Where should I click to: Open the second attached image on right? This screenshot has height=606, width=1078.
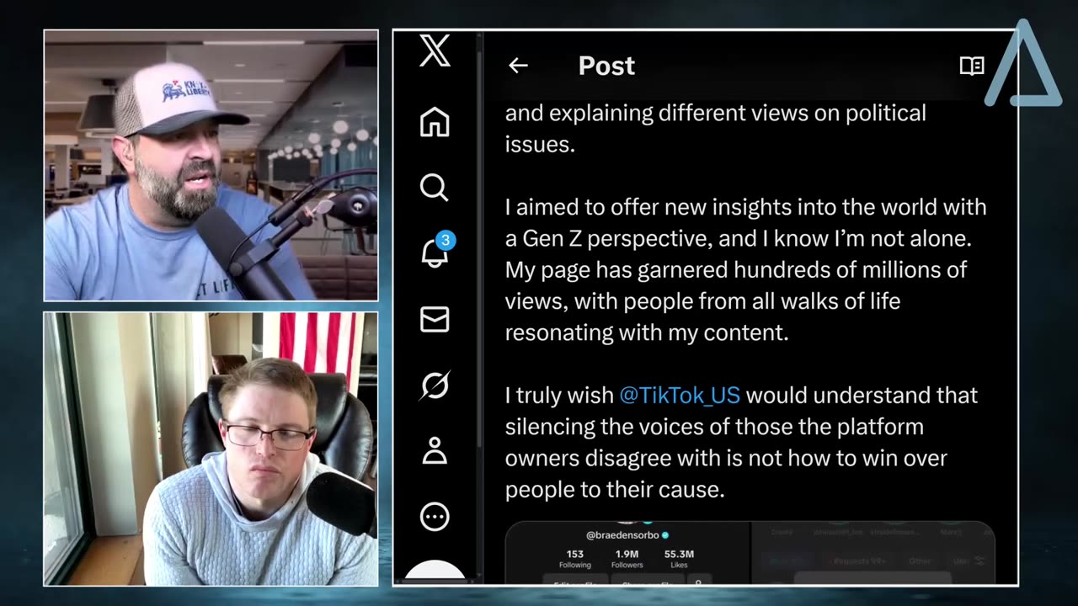coord(873,553)
